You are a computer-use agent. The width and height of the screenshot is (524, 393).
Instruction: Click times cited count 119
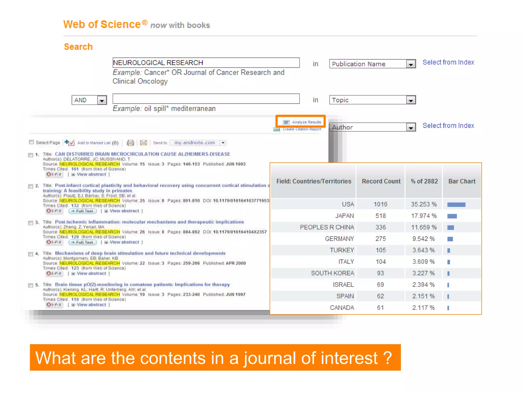(x=75, y=299)
